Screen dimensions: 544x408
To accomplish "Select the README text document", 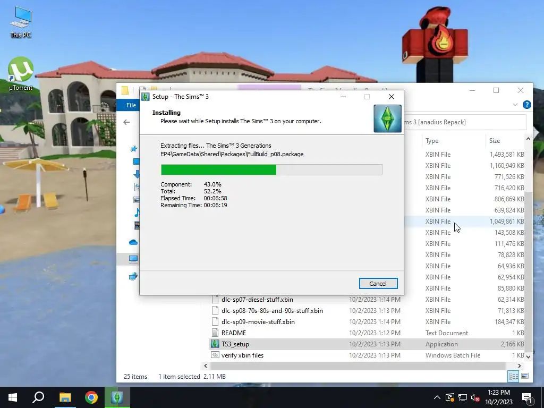I will coord(234,333).
